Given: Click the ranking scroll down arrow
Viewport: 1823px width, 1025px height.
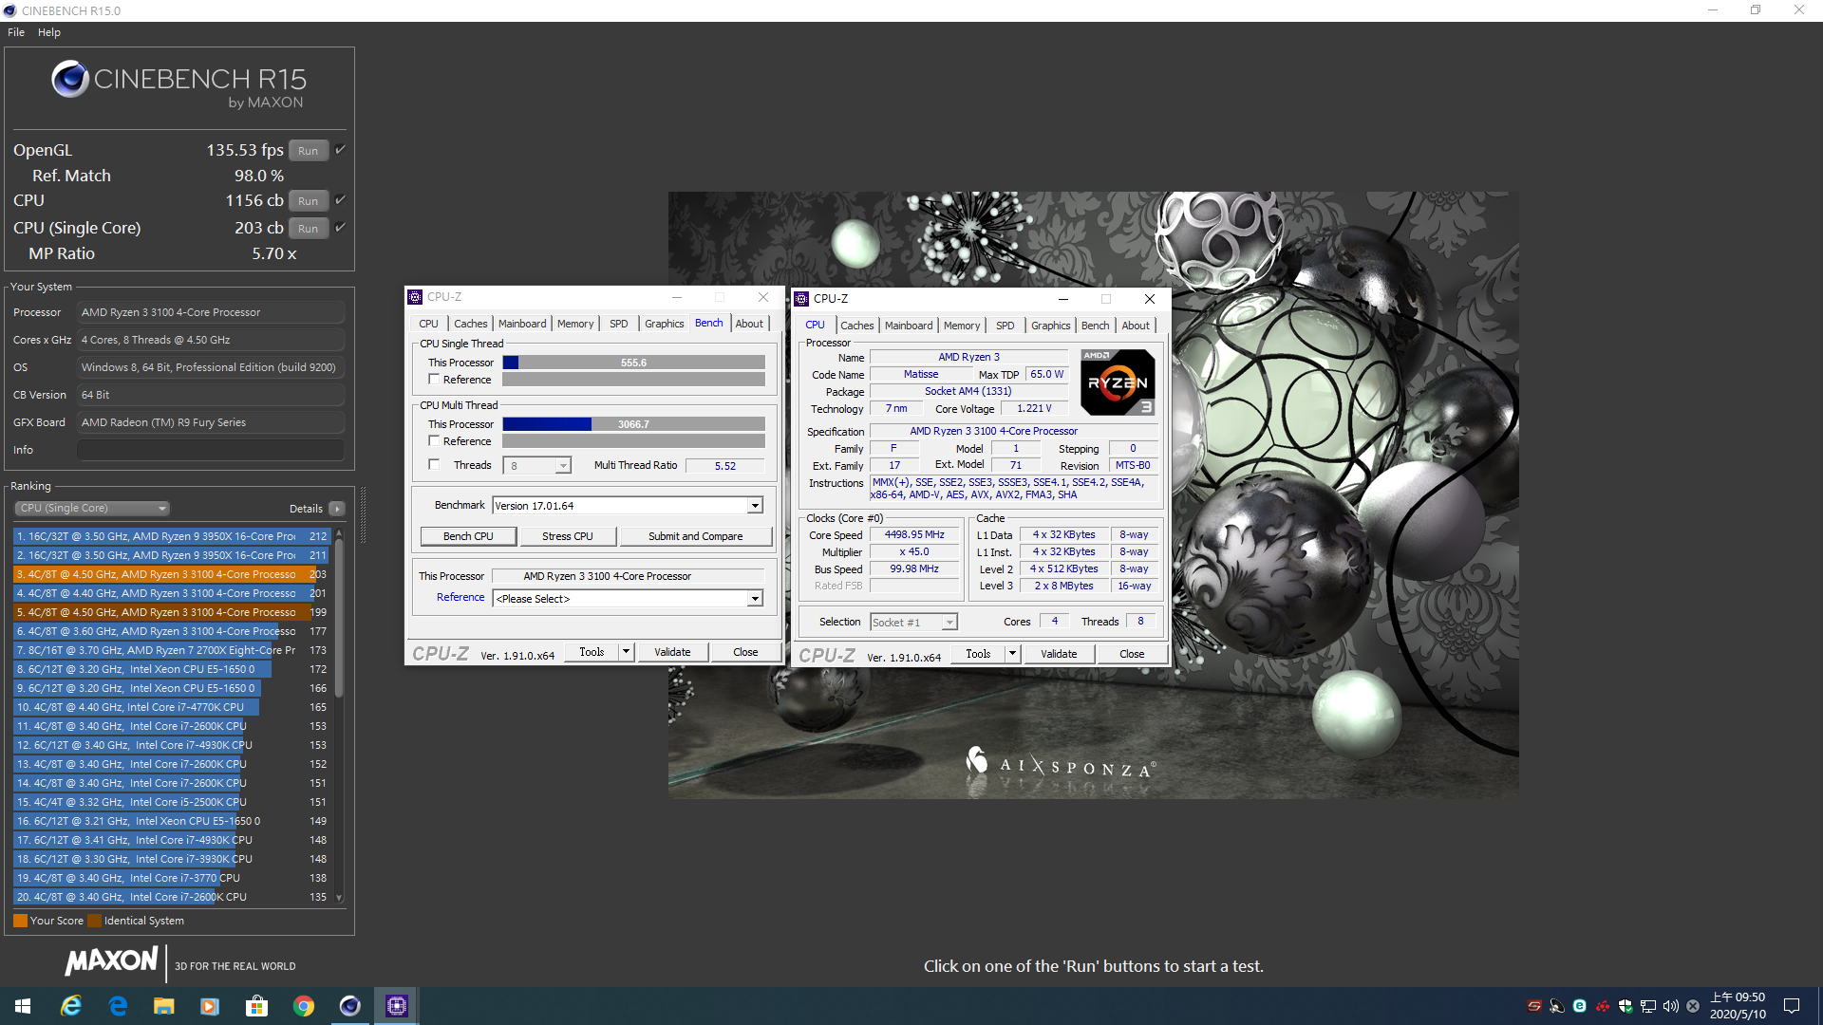Looking at the screenshot, I should [x=339, y=898].
